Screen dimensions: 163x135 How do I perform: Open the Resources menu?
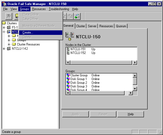pos(39,9)
